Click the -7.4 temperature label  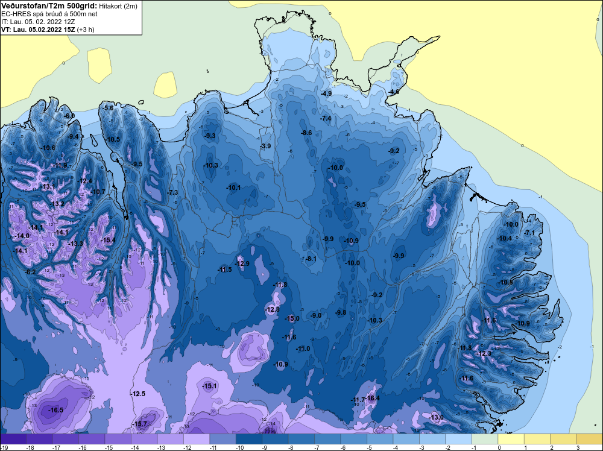click(326, 118)
